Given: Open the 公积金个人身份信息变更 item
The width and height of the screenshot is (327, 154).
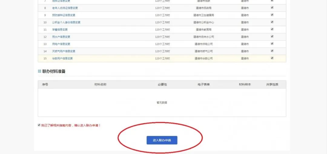Looking at the screenshot, I should (66, 22).
